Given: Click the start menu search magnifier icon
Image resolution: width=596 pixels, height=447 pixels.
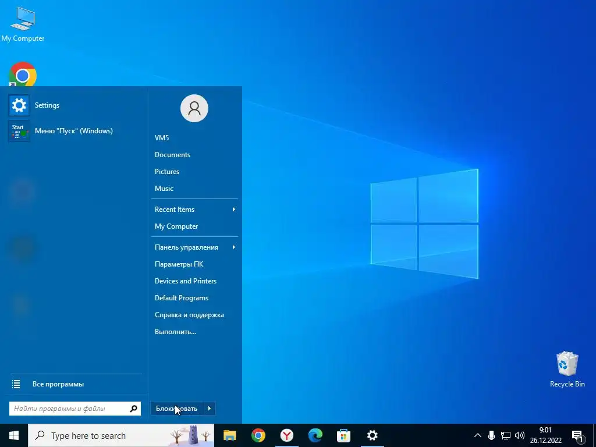Looking at the screenshot, I should [x=133, y=409].
